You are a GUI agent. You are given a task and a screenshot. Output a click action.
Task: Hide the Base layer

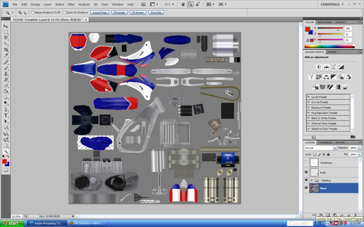tap(306, 188)
